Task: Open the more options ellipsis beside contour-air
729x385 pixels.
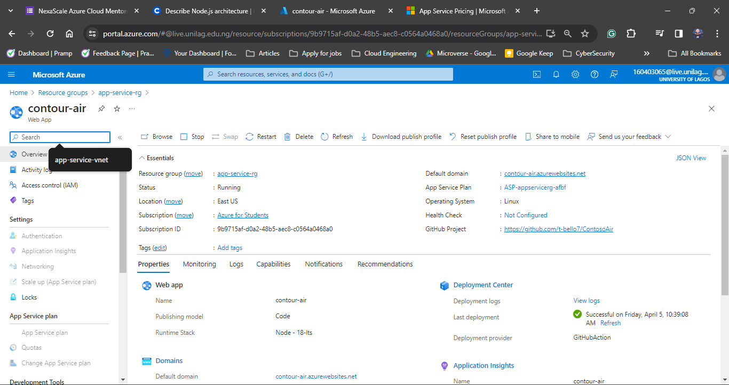Action: tap(132, 108)
